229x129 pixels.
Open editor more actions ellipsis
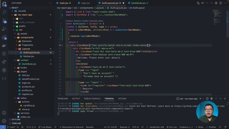(225, 3)
